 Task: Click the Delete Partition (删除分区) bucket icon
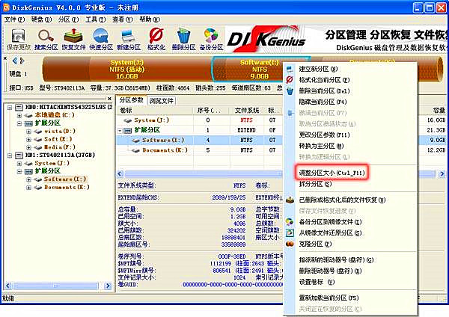point(183,39)
